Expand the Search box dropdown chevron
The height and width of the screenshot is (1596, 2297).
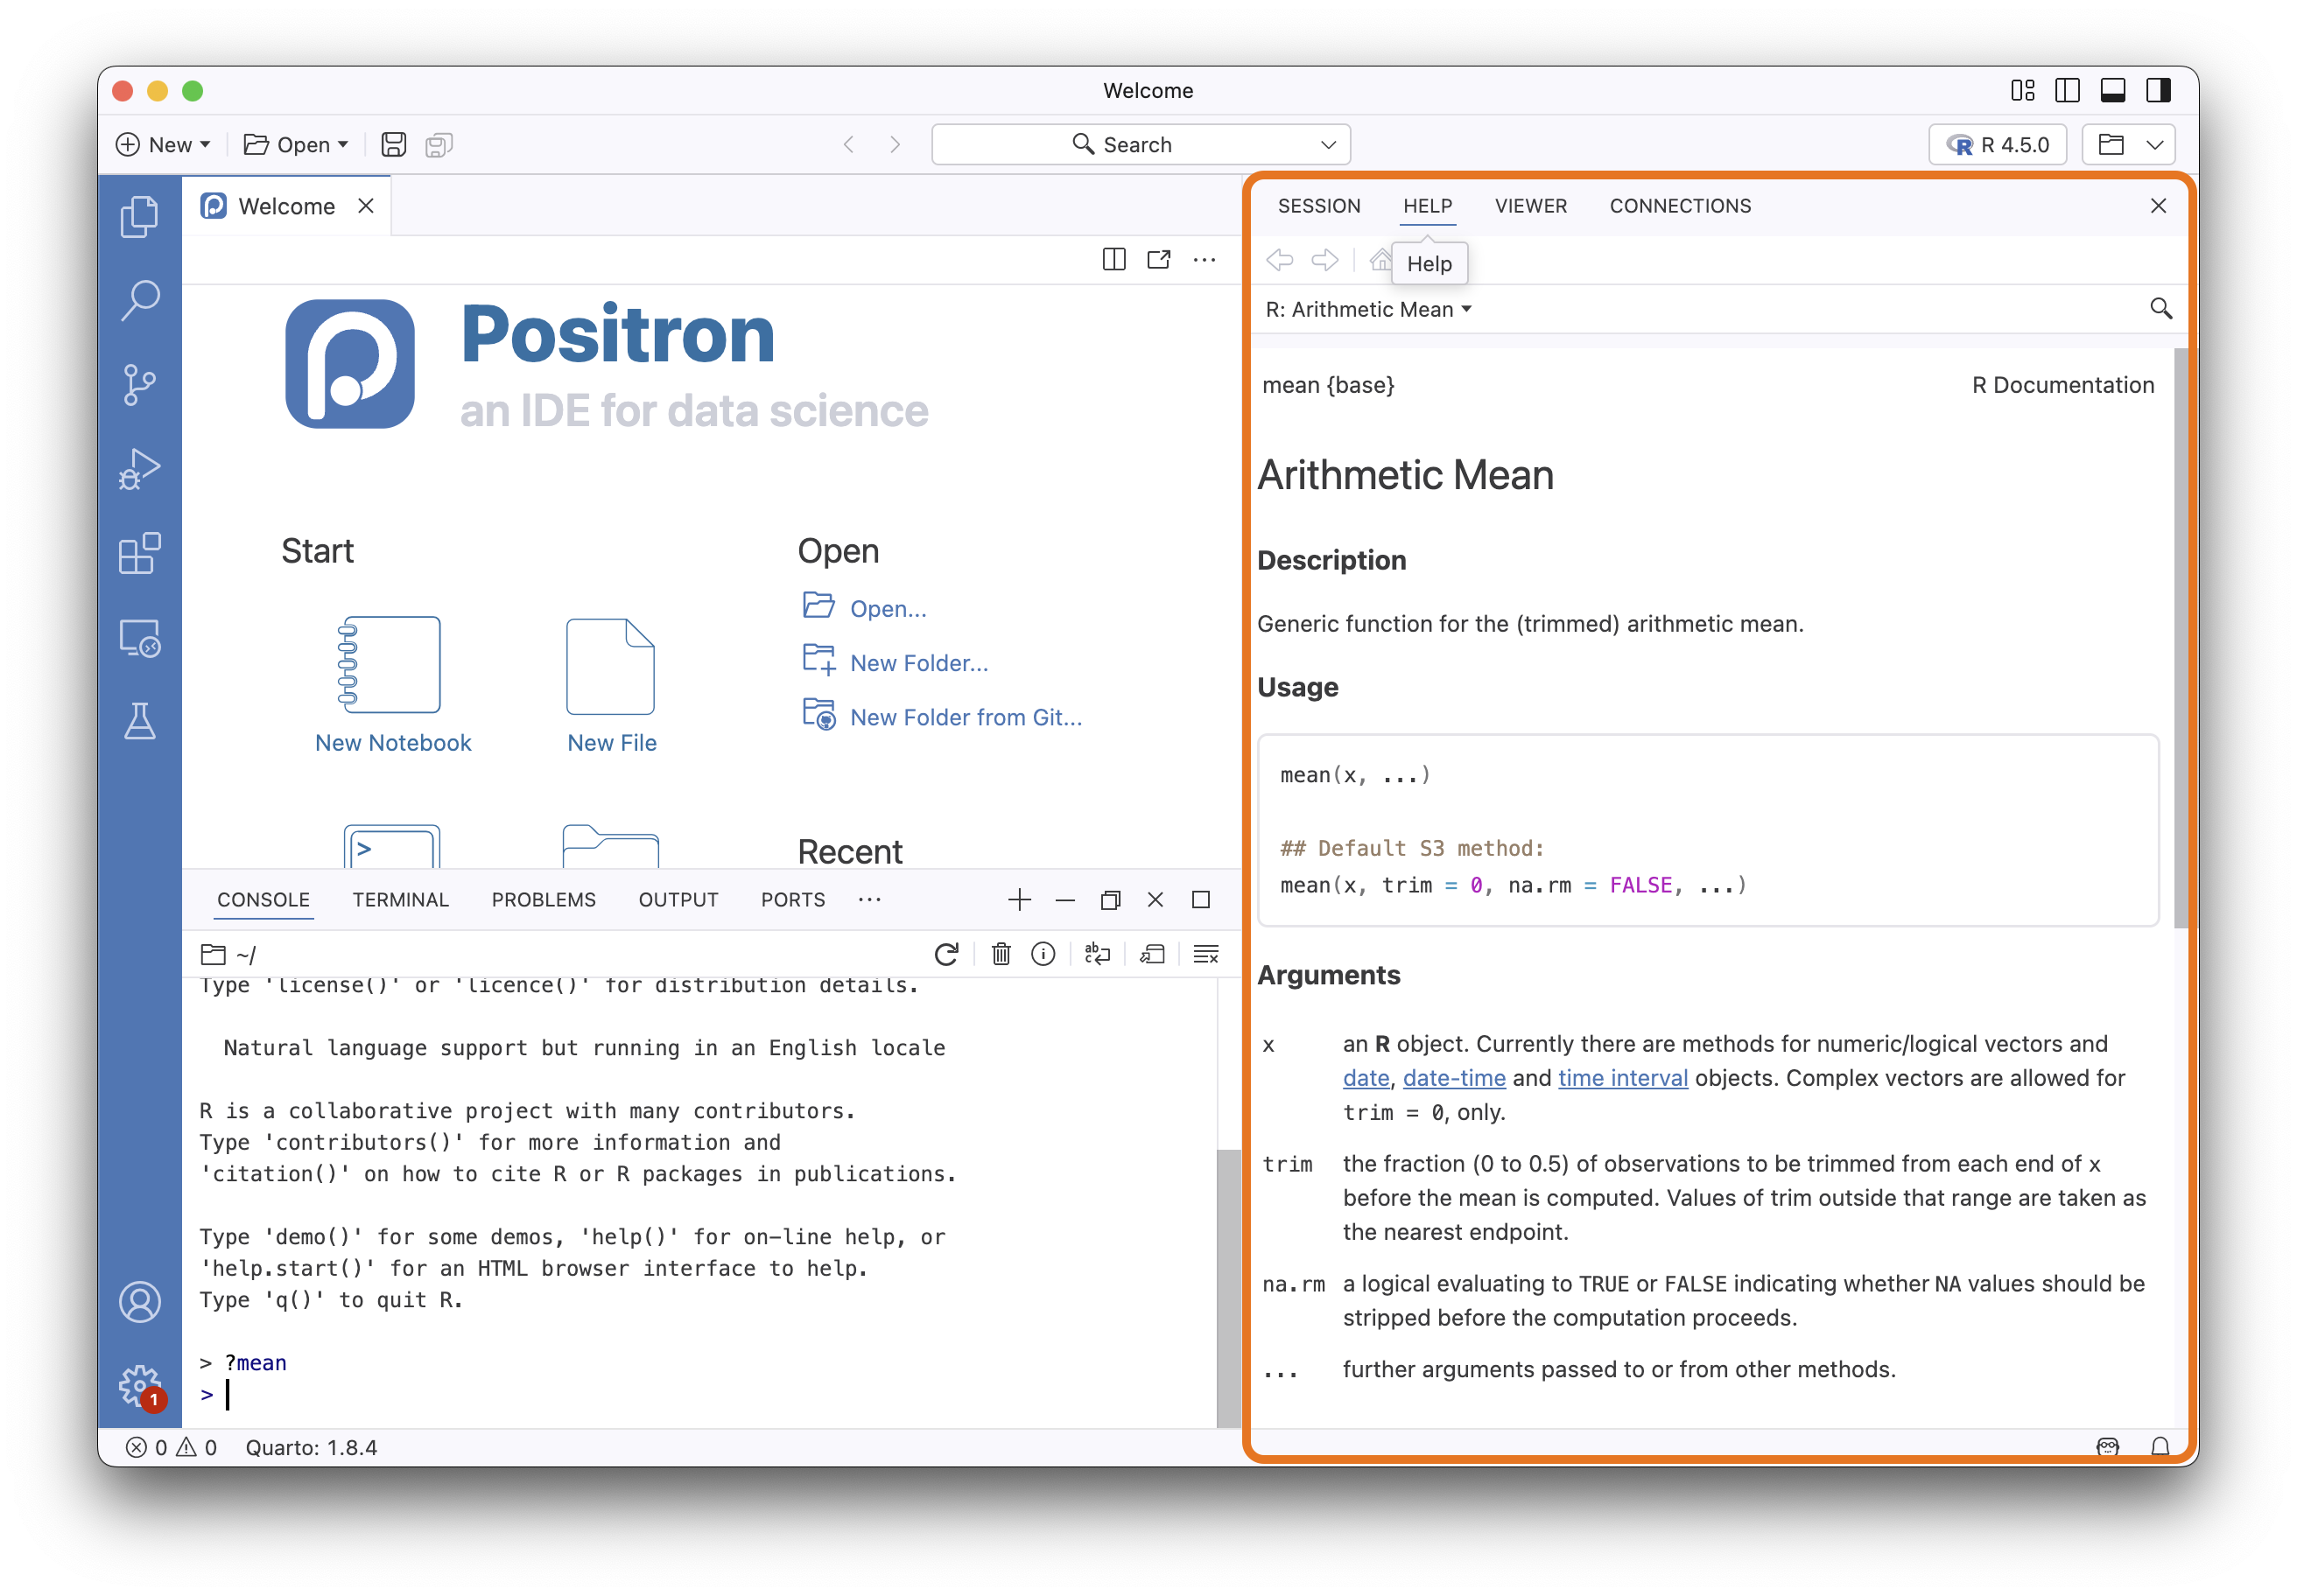point(1328,145)
